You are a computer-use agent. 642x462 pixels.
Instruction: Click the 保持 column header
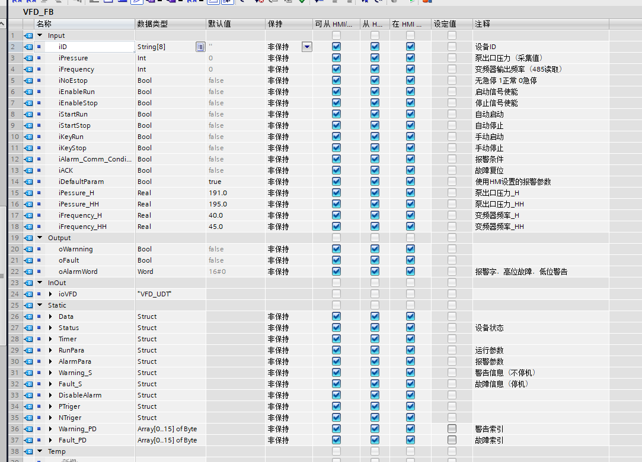(289, 24)
